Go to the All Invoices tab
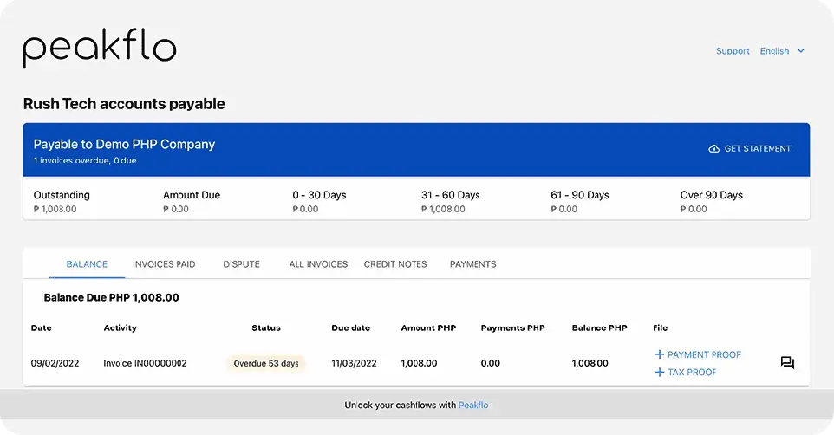The width and height of the screenshot is (834, 435). [318, 264]
